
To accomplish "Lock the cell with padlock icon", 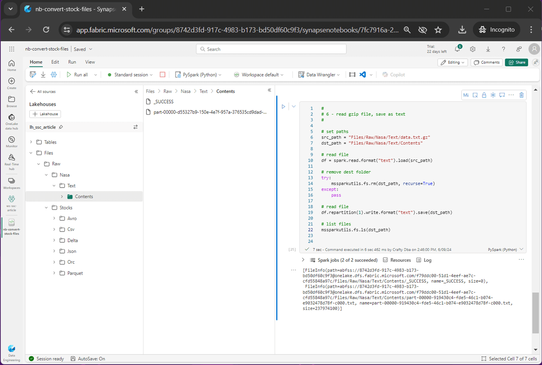I will tap(484, 95).
